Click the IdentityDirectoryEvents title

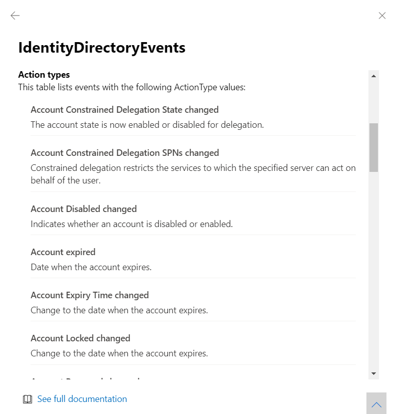(x=102, y=48)
